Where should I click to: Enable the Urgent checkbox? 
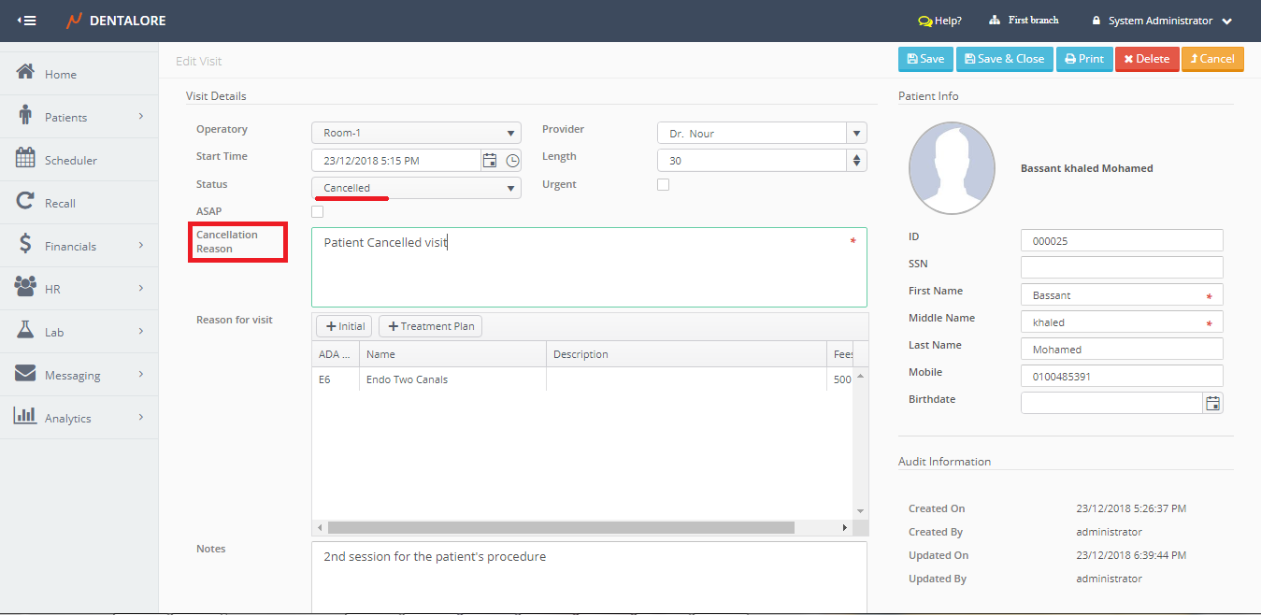[664, 185]
